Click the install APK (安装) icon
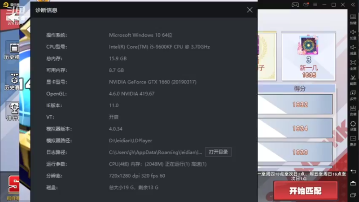This screenshot has height=202, width=359. 353,110
